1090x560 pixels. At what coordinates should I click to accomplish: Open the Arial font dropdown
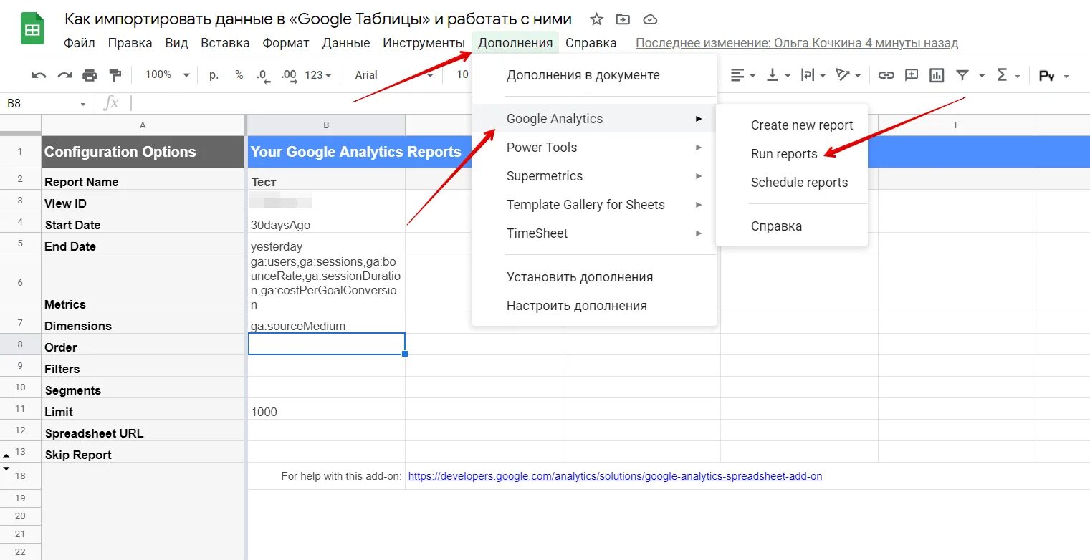[x=394, y=75]
